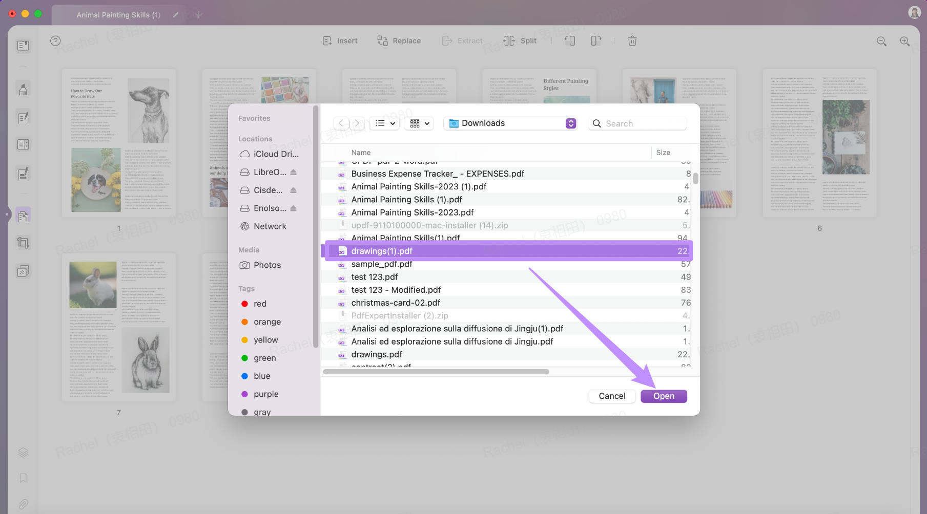927x514 pixels.
Task: Zoom out page thumbnails
Action: coord(881,41)
